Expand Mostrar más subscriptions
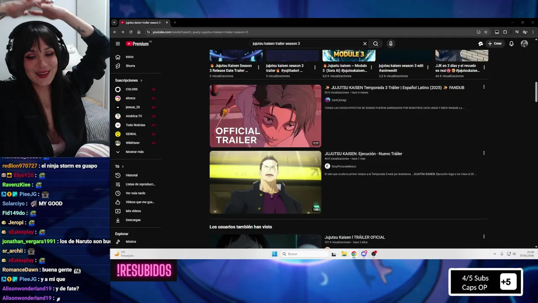The width and height of the screenshot is (538, 303). pos(135,152)
